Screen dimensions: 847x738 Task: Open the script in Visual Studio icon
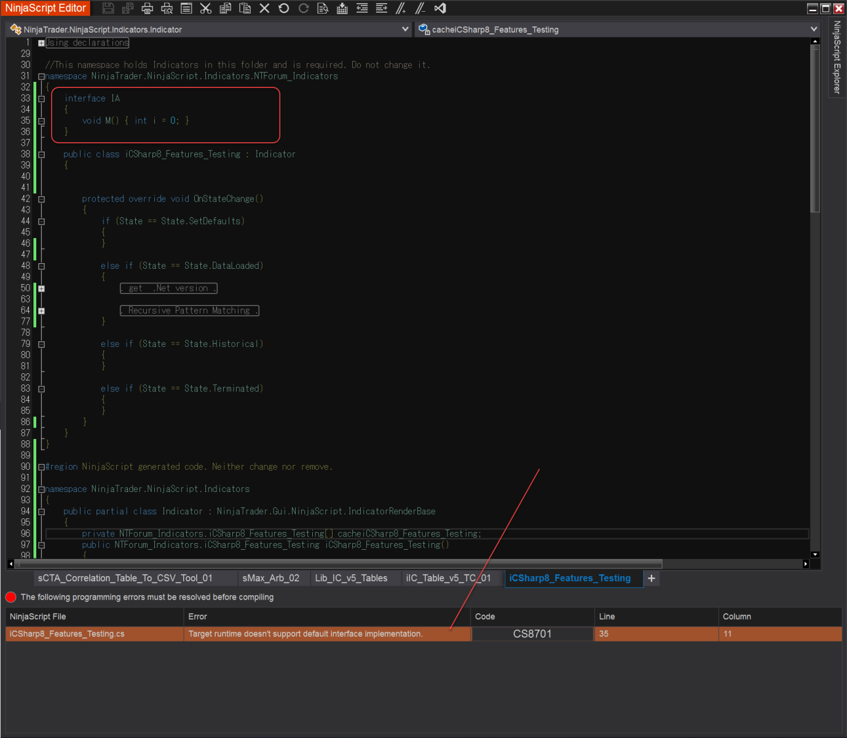pos(440,9)
